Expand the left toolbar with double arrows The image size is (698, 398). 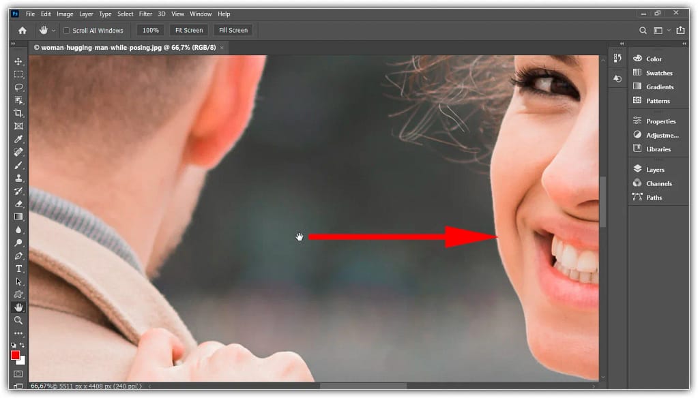13,44
